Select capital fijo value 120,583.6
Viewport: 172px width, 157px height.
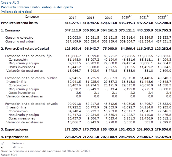(163, 56)
